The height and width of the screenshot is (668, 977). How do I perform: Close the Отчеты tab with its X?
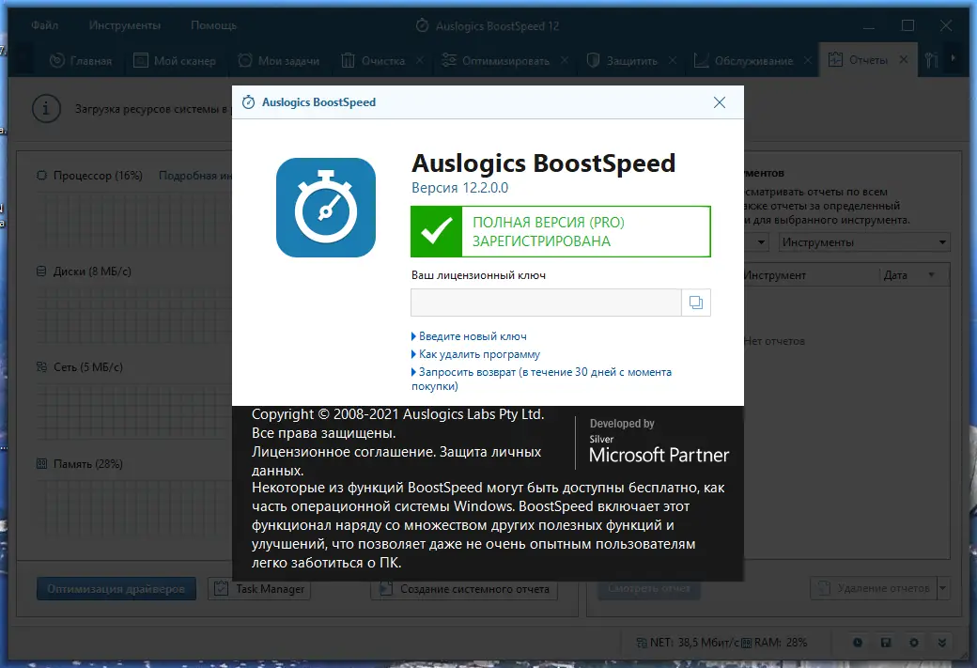click(x=904, y=59)
